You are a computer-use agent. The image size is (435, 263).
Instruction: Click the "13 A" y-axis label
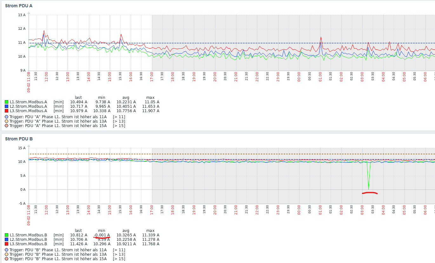pos(22,15)
